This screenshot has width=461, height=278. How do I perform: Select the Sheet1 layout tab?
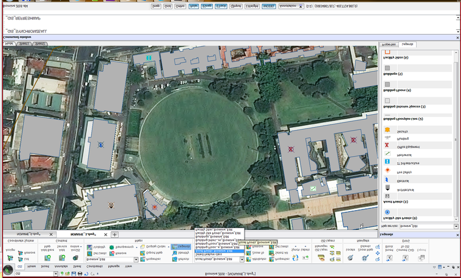(24, 44)
